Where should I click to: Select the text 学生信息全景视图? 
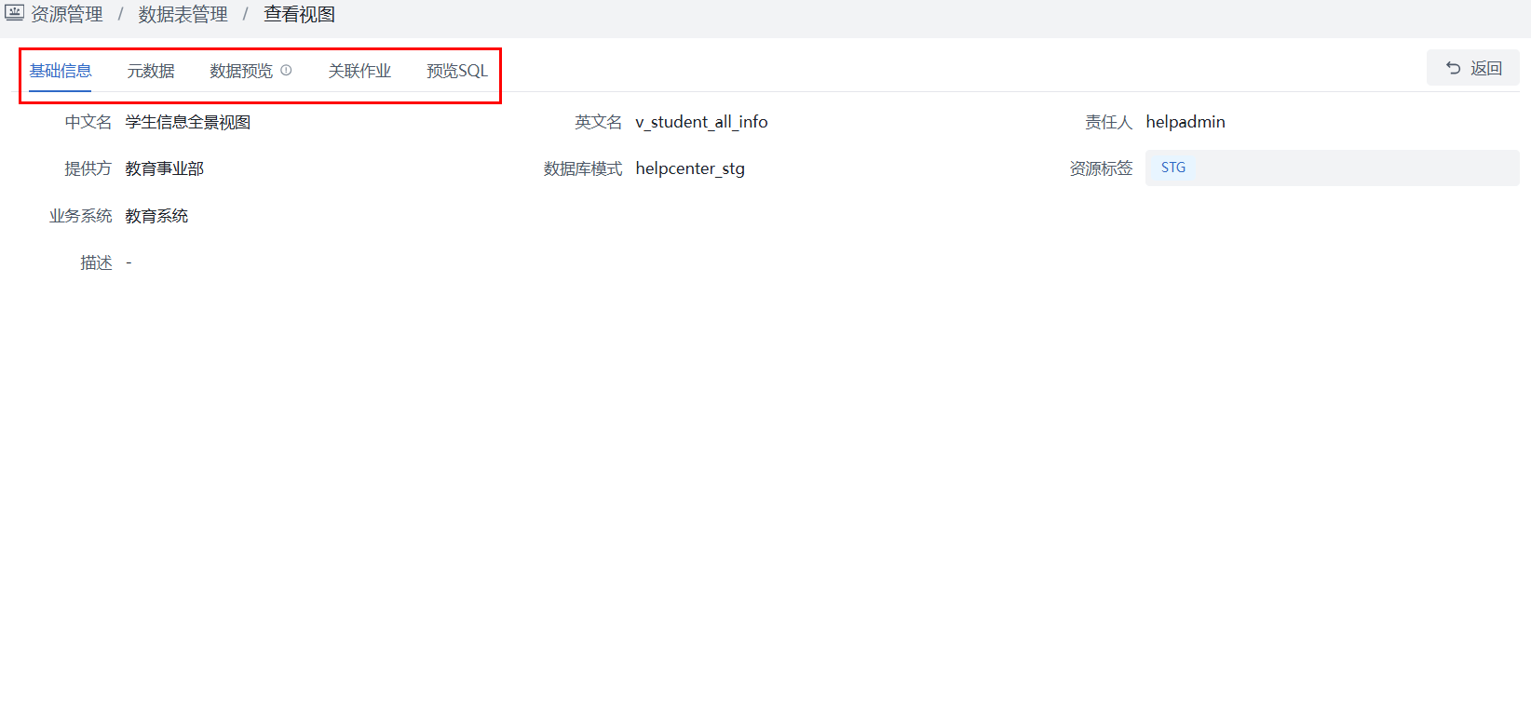pyautogui.click(x=188, y=122)
